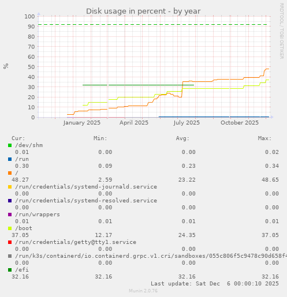
Task: Click the % y-axis unit label
Action: click(x=6, y=66)
